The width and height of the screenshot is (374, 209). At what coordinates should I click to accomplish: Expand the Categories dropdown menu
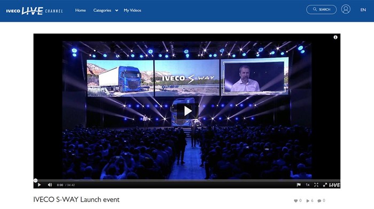(106, 10)
